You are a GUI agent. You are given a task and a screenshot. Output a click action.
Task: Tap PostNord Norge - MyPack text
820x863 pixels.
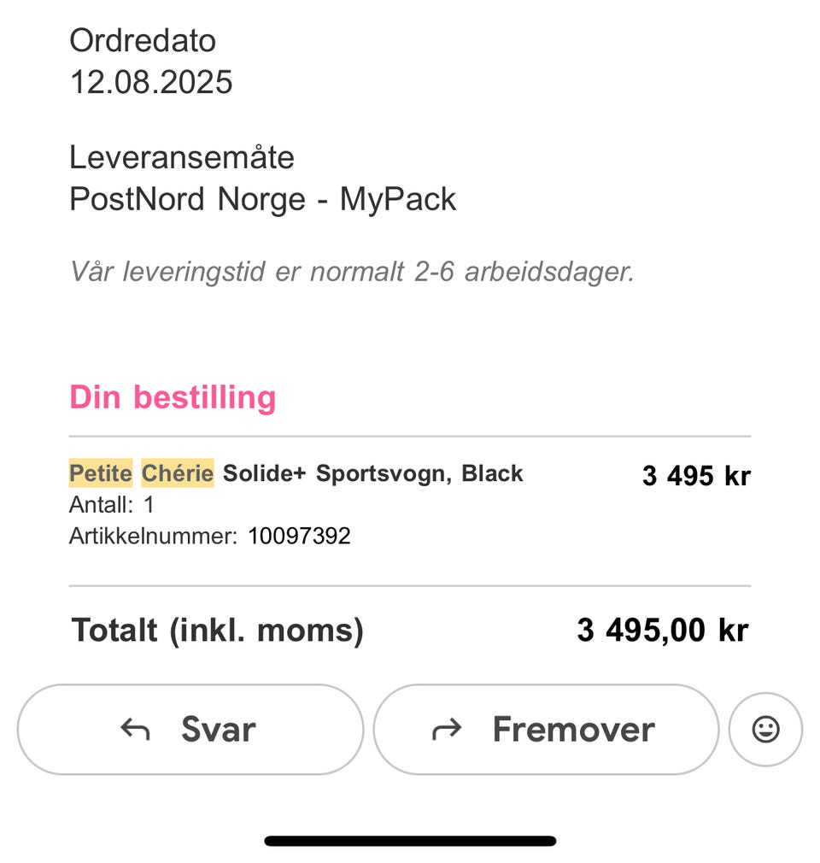(x=262, y=199)
